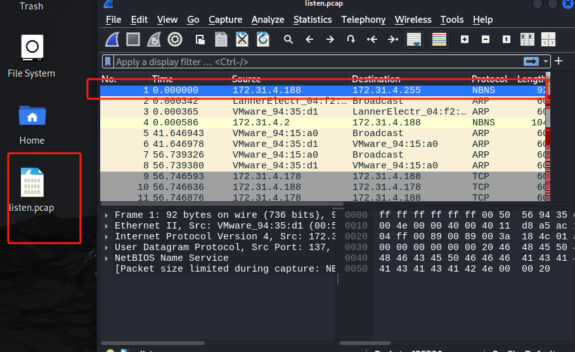Open the Tools menu
Screen dimensions: 575x352
[x=452, y=20]
